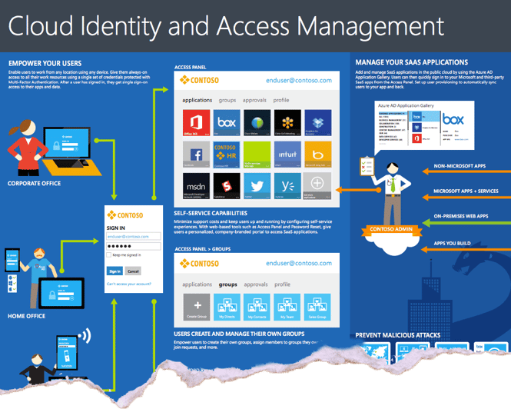
Task: Open the Twitter app tile
Action: point(256,187)
